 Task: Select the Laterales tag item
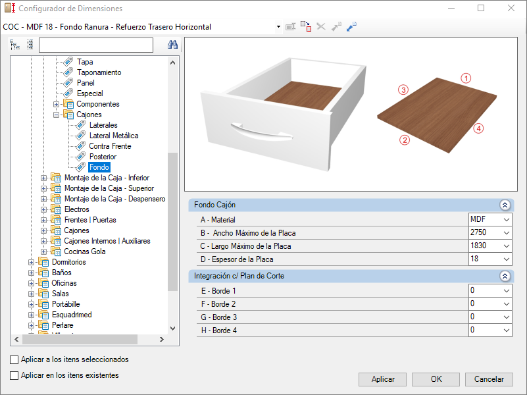click(103, 125)
